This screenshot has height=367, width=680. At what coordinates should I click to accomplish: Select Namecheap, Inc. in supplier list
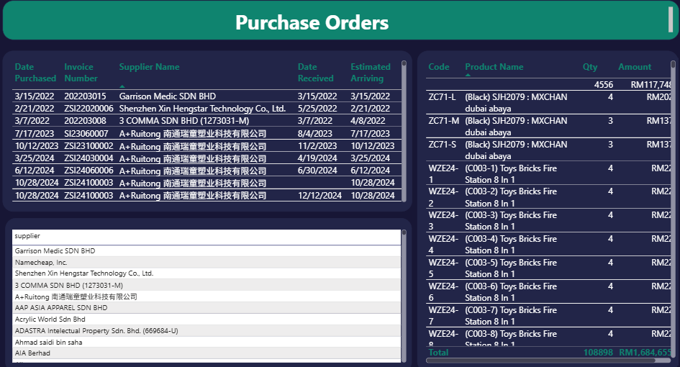click(x=207, y=262)
